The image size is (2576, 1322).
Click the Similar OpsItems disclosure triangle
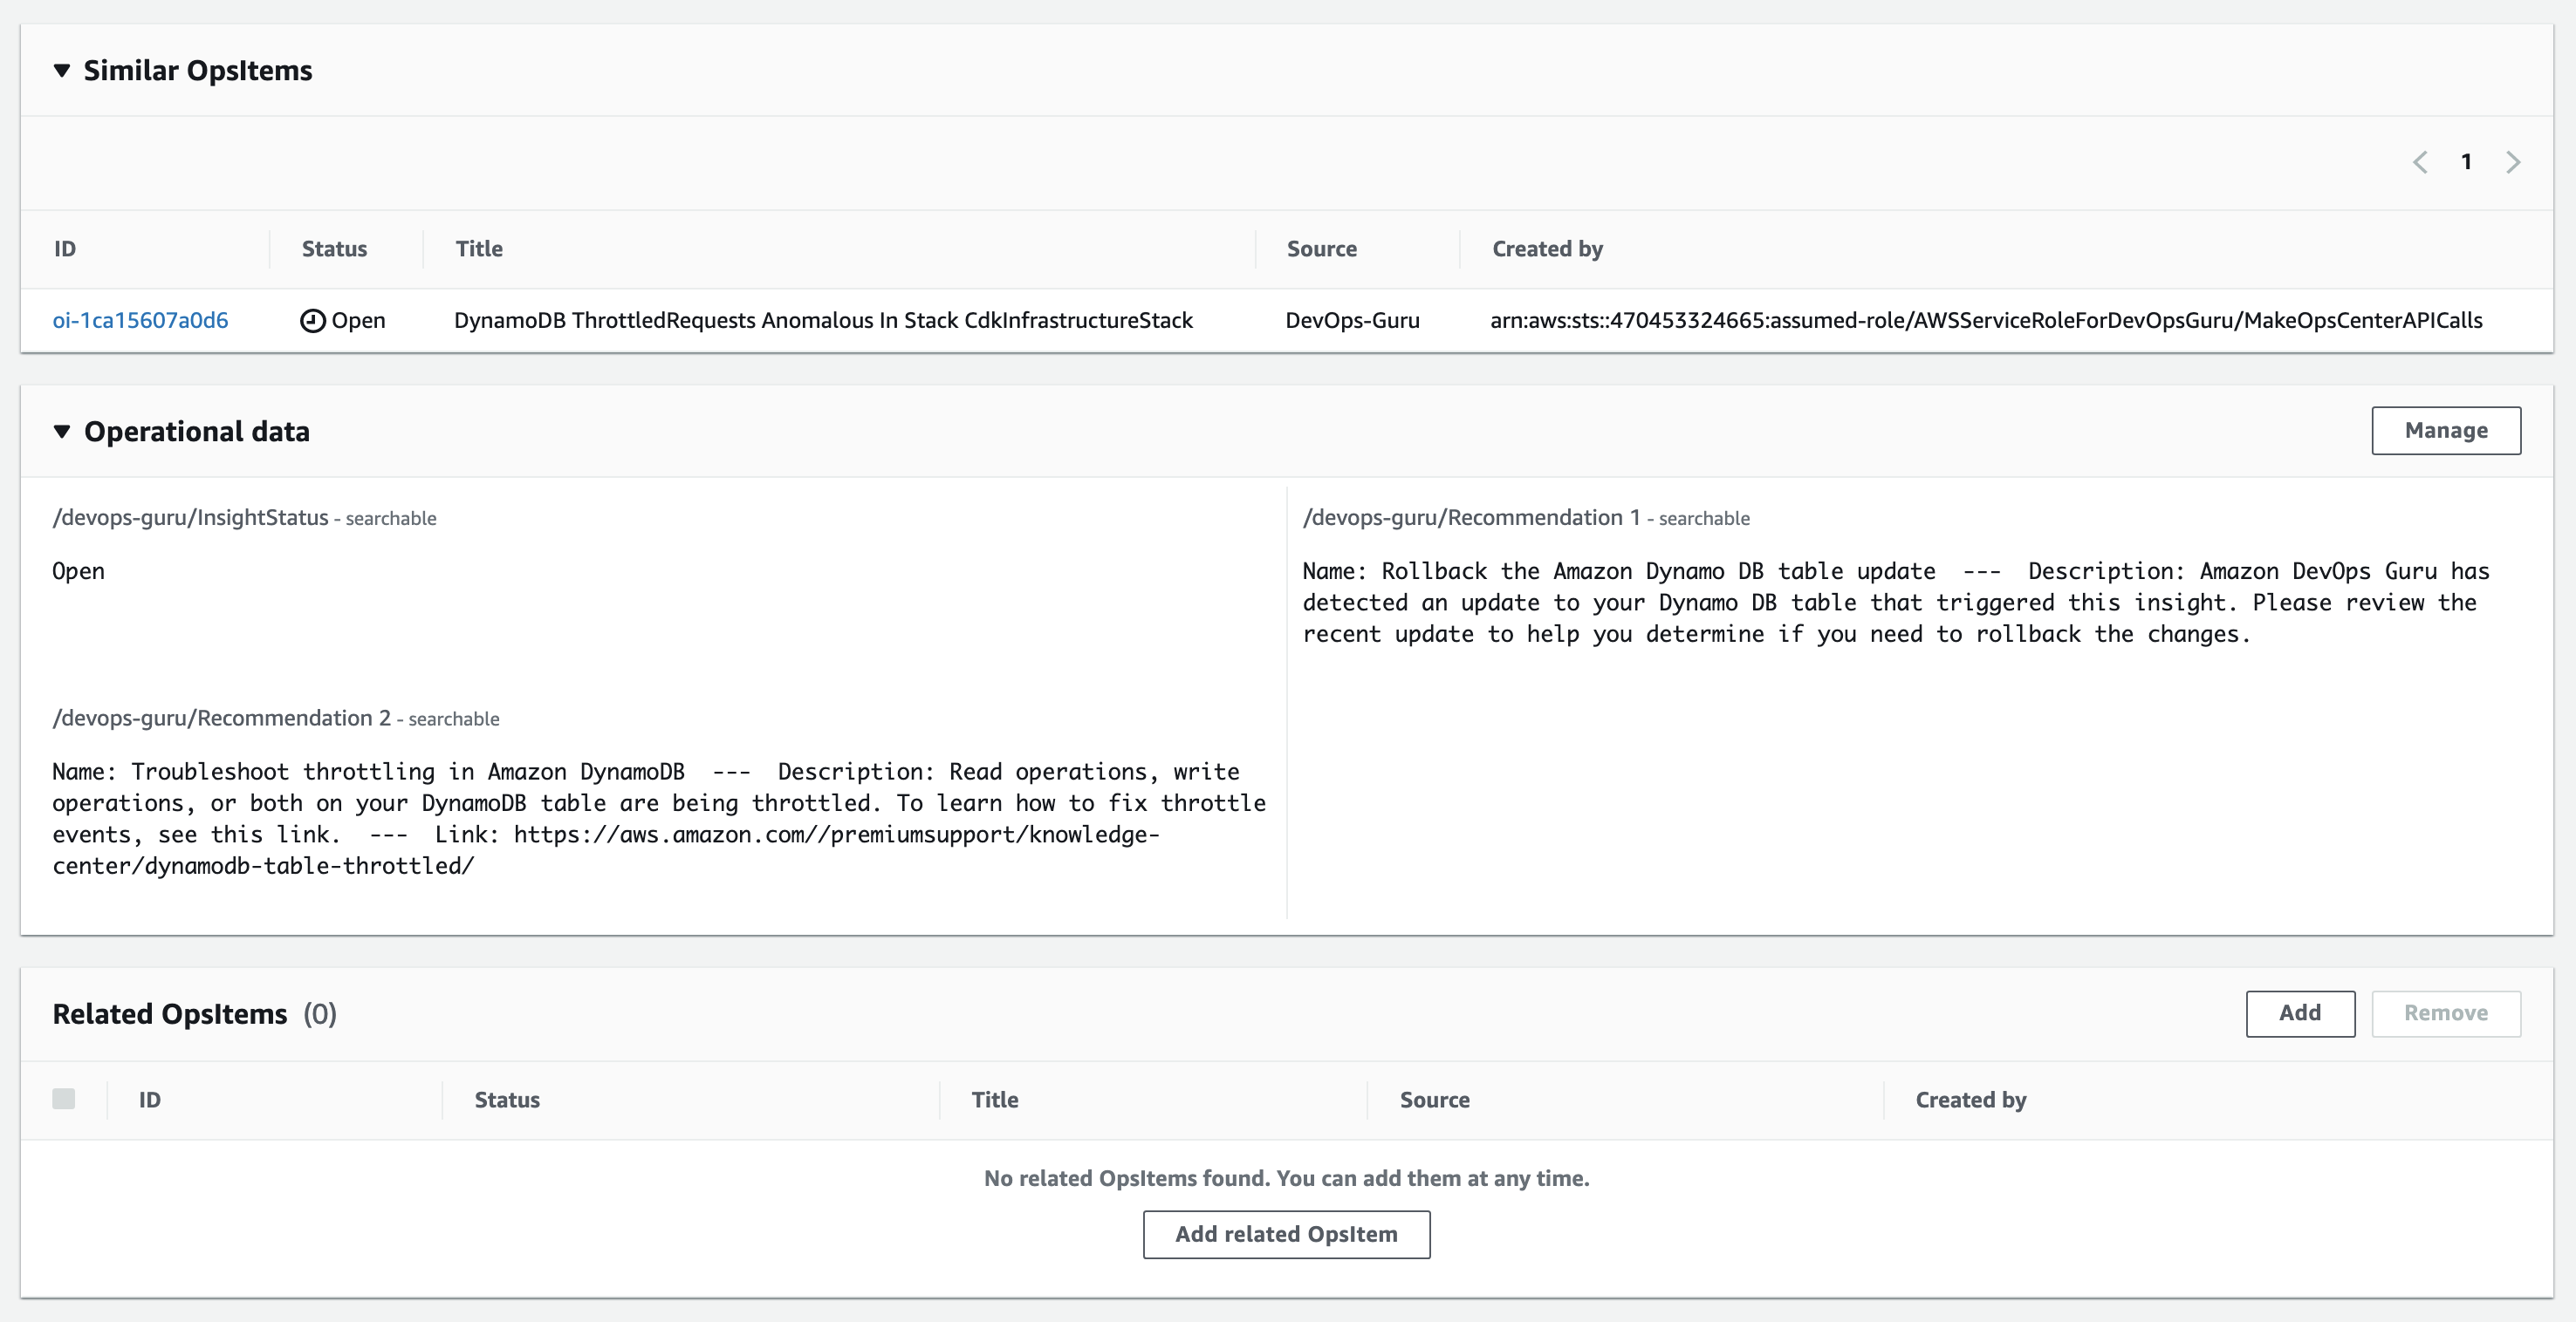[x=62, y=70]
